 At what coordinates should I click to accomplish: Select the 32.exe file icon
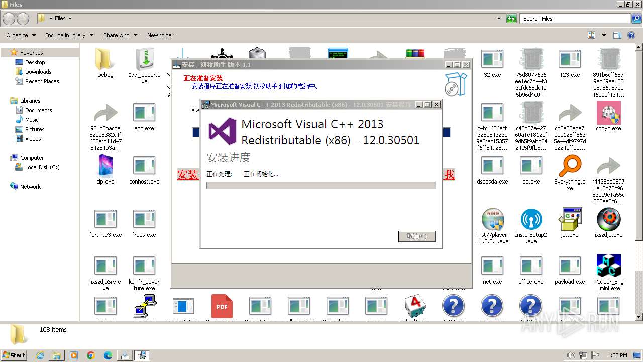(492, 59)
